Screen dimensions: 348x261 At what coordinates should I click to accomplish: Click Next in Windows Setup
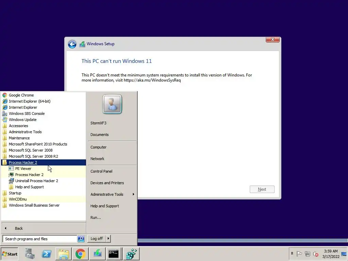point(262,189)
